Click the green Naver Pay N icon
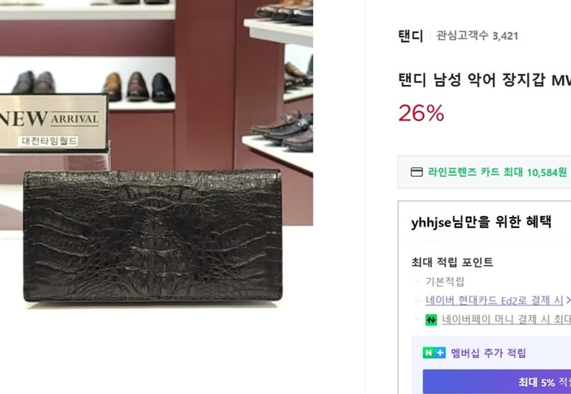This screenshot has width=571, height=394. tap(431, 320)
